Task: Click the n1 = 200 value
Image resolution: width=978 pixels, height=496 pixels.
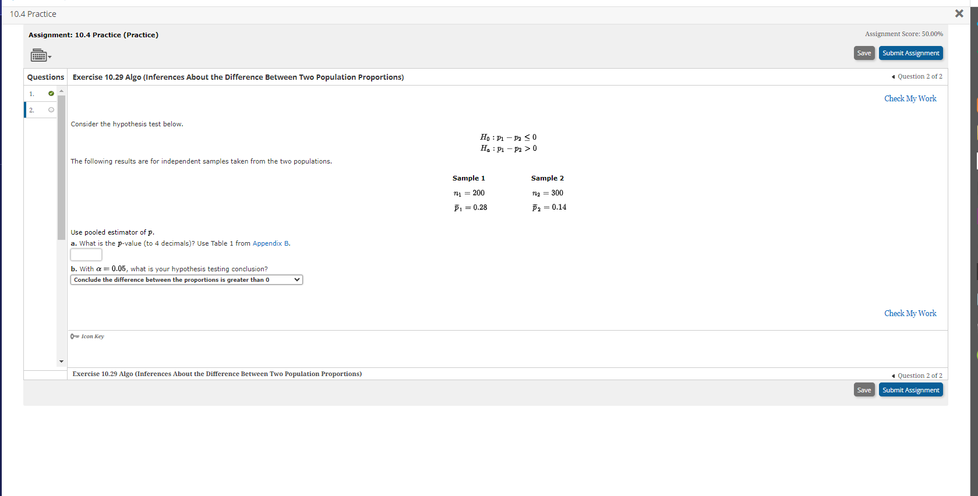Action: [469, 193]
